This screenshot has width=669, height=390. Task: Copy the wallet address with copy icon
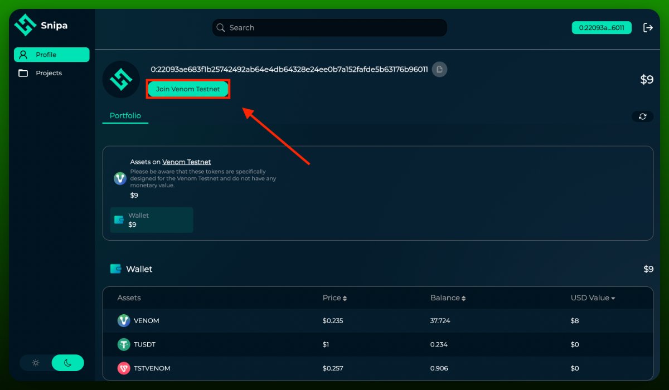pos(439,69)
